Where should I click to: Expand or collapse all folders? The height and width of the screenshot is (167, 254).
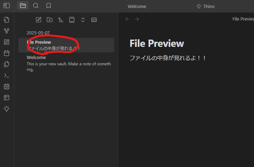point(83,20)
